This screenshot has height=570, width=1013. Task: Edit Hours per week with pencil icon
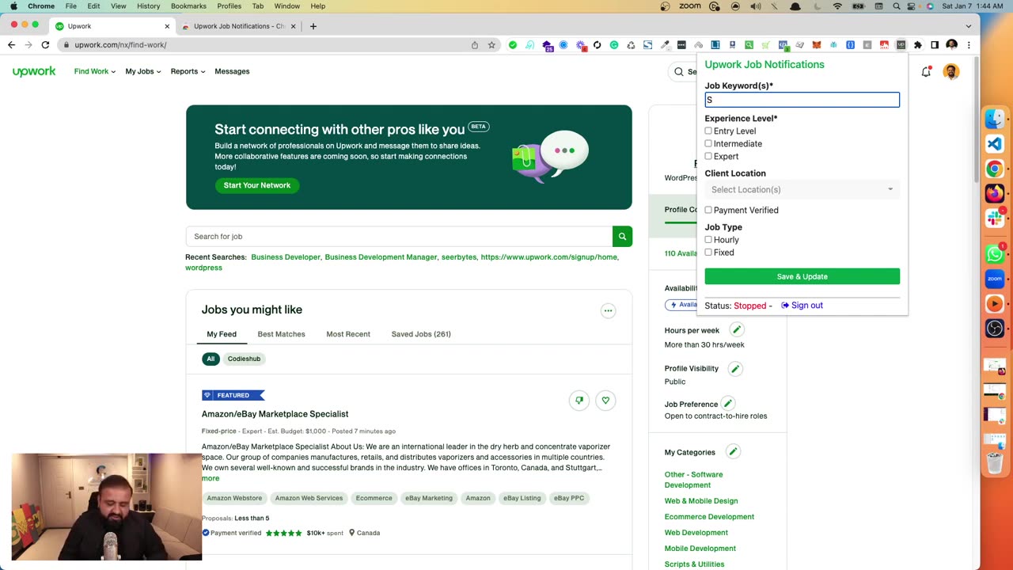click(x=736, y=330)
